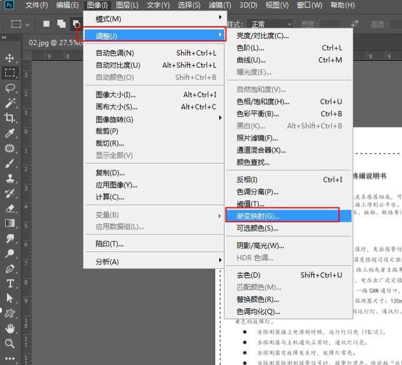Select the Crop tool
The image size is (402, 365).
[x=10, y=118]
